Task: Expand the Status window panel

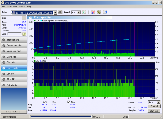Action: pyautogui.click(x=14, y=112)
